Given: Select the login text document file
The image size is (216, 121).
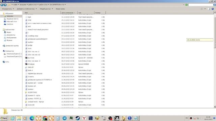Looking at the screenshot, I should pos(29,17).
